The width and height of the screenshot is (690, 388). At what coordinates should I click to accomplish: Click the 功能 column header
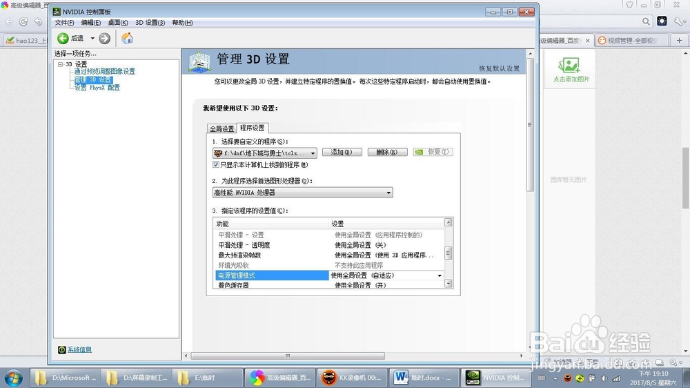tap(271, 224)
